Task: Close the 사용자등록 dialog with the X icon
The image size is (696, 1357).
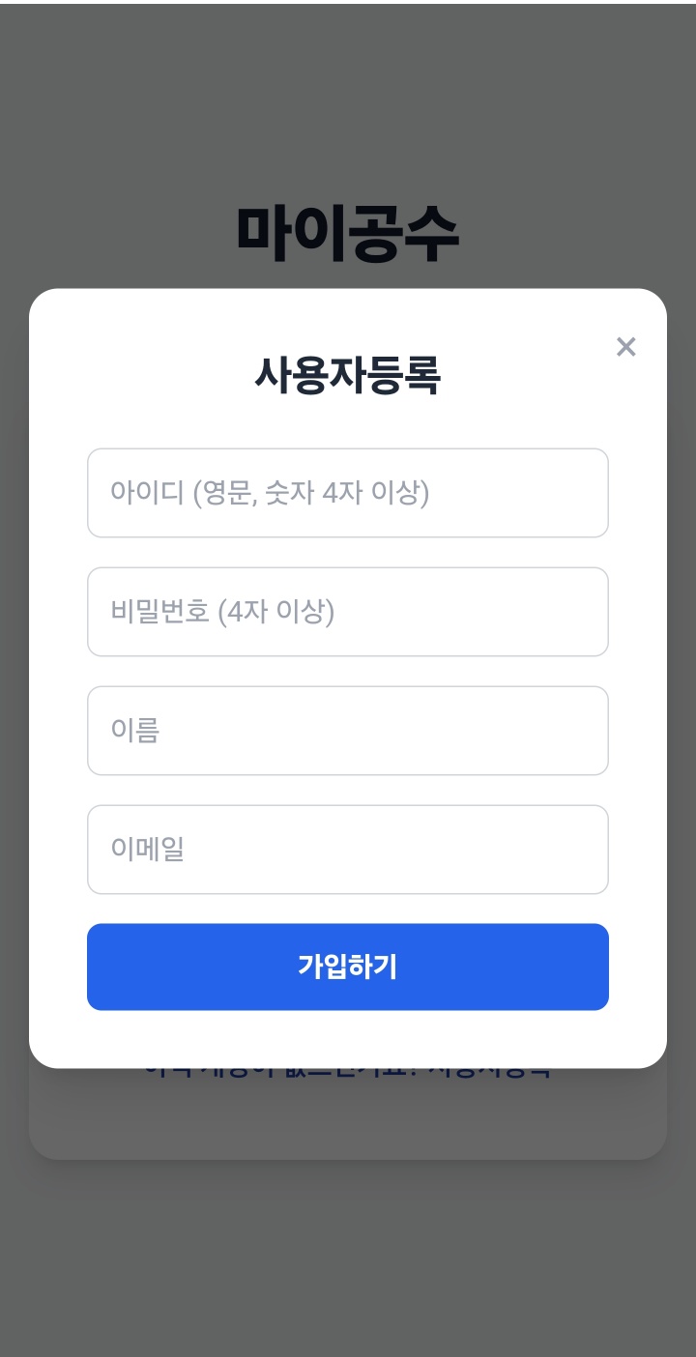Action: [x=626, y=347]
